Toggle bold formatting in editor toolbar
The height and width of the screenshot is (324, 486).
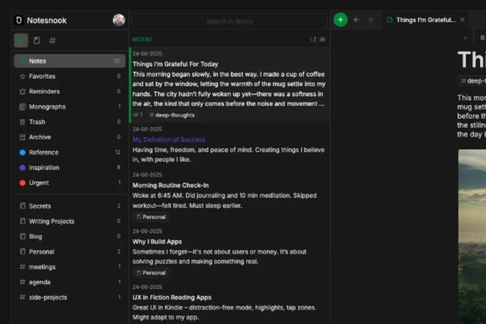tap(482, 38)
